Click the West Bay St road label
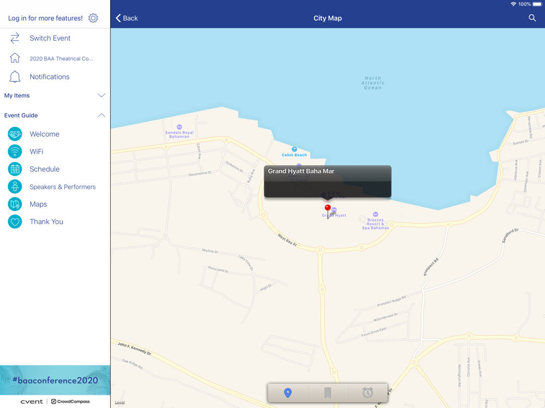Image resolution: width=545 pixels, height=408 pixels. click(x=287, y=240)
